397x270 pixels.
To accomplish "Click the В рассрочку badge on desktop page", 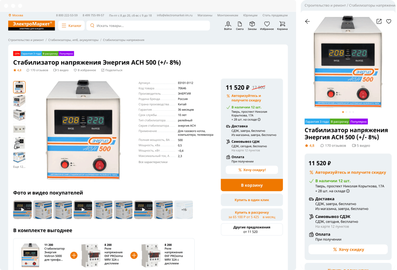I will 50,54.
